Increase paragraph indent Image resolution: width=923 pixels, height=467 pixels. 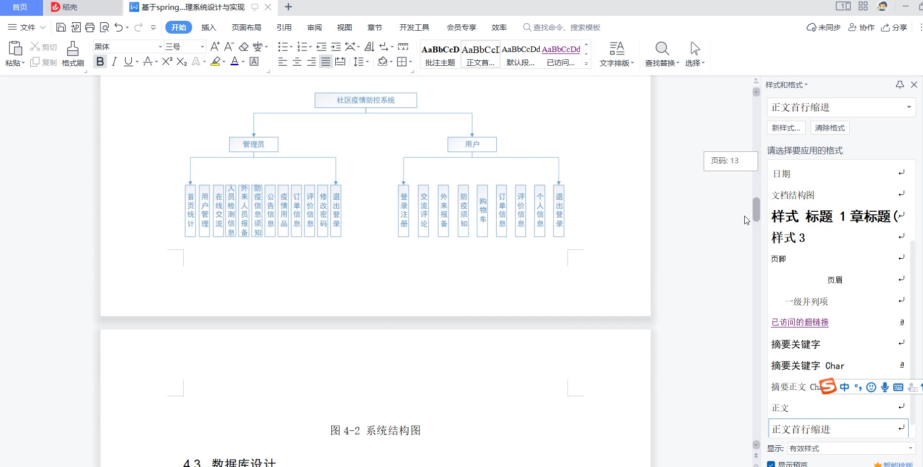(x=336, y=47)
